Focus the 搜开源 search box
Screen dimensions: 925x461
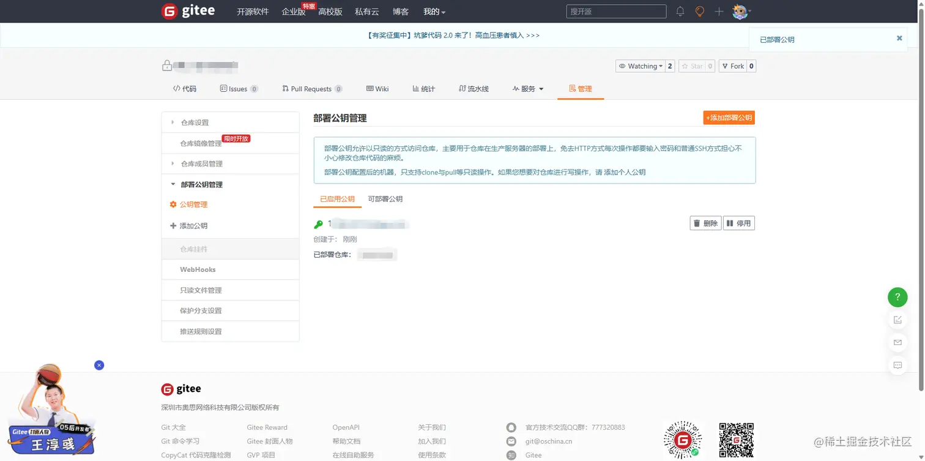coord(616,12)
